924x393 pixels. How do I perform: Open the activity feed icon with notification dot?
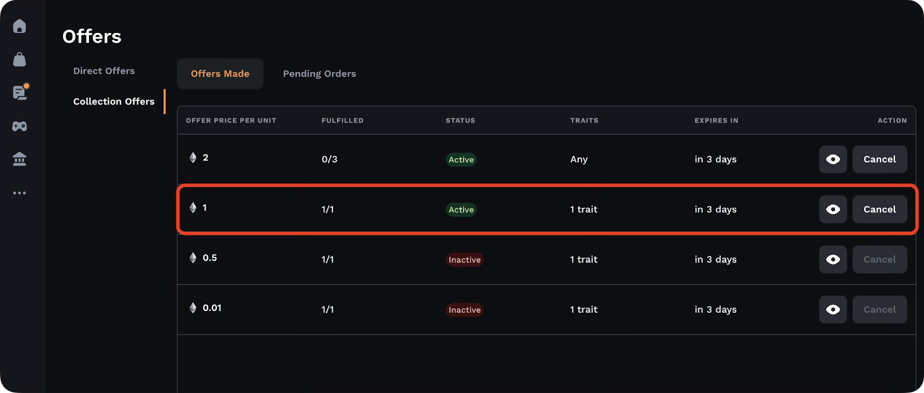click(x=20, y=92)
